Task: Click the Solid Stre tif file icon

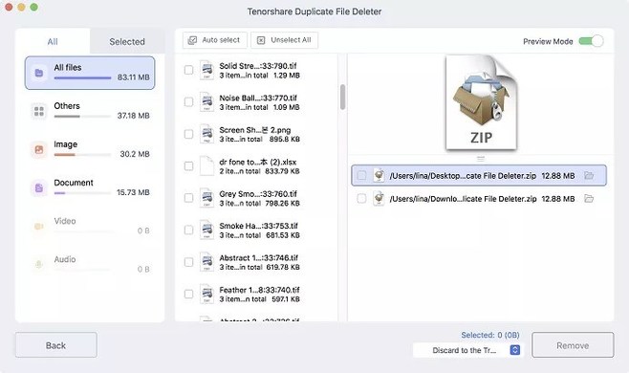Action: 206,70
